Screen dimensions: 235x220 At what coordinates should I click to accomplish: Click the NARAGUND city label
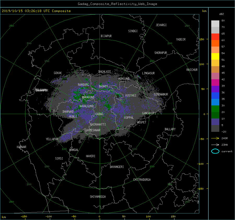88,97
